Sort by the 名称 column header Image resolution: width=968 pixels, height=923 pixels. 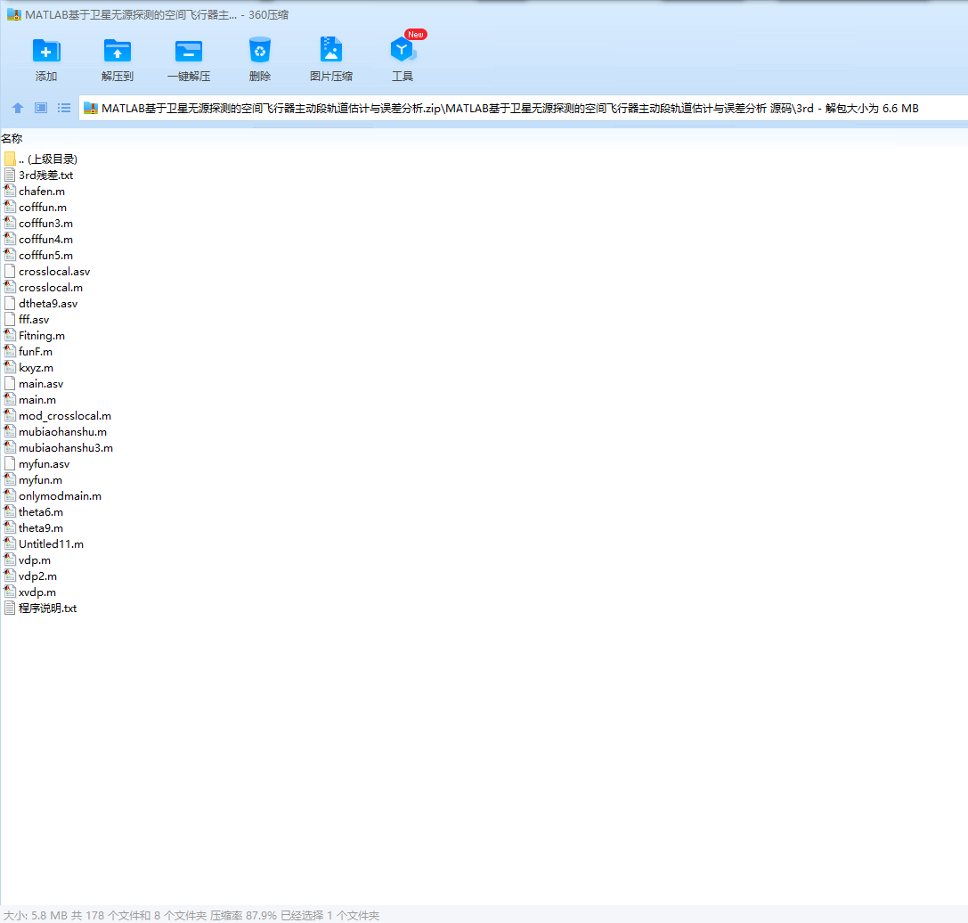coord(12,138)
